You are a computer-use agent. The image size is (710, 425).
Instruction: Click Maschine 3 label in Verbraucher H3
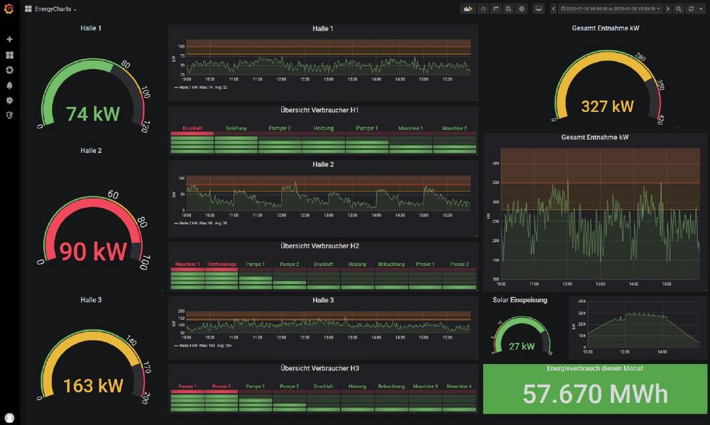click(x=425, y=387)
